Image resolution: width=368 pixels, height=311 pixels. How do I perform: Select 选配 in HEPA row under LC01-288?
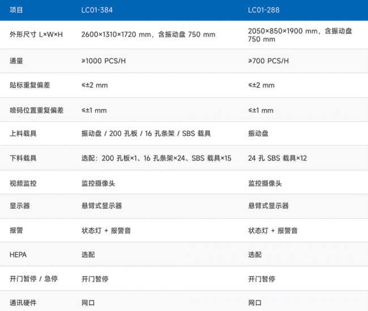pyautogui.click(x=255, y=255)
